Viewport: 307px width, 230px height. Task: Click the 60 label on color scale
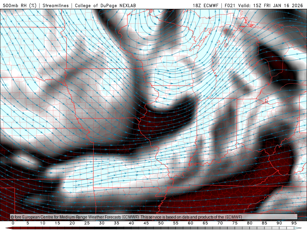pyautogui.click(x=190, y=223)
